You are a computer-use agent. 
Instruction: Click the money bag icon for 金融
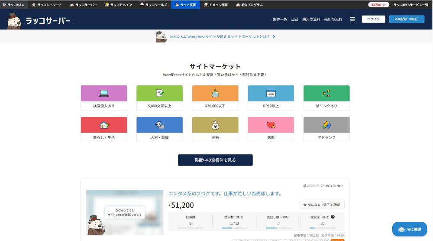215,125
